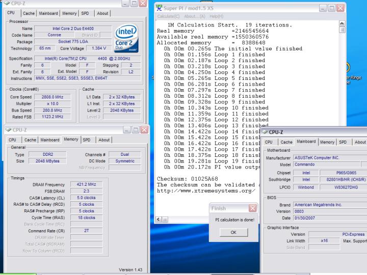
Task: Click the CPU-Z icon in Memory window title
Action: pyautogui.click(x=9, y=129)
